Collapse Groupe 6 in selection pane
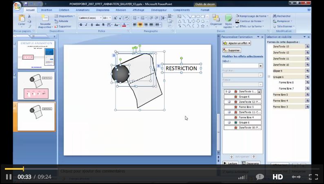 [x=269, y=76]
